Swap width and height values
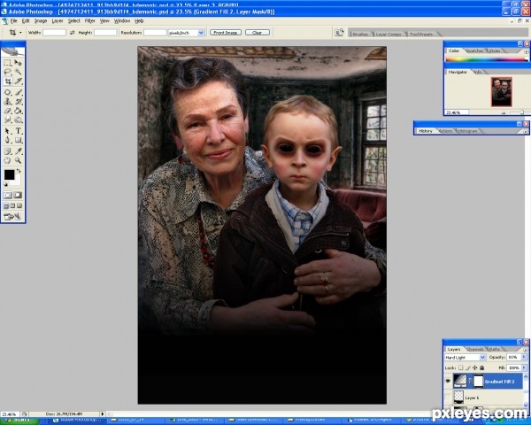This screenshot has width=531, height=425. [x=72, y=33]
